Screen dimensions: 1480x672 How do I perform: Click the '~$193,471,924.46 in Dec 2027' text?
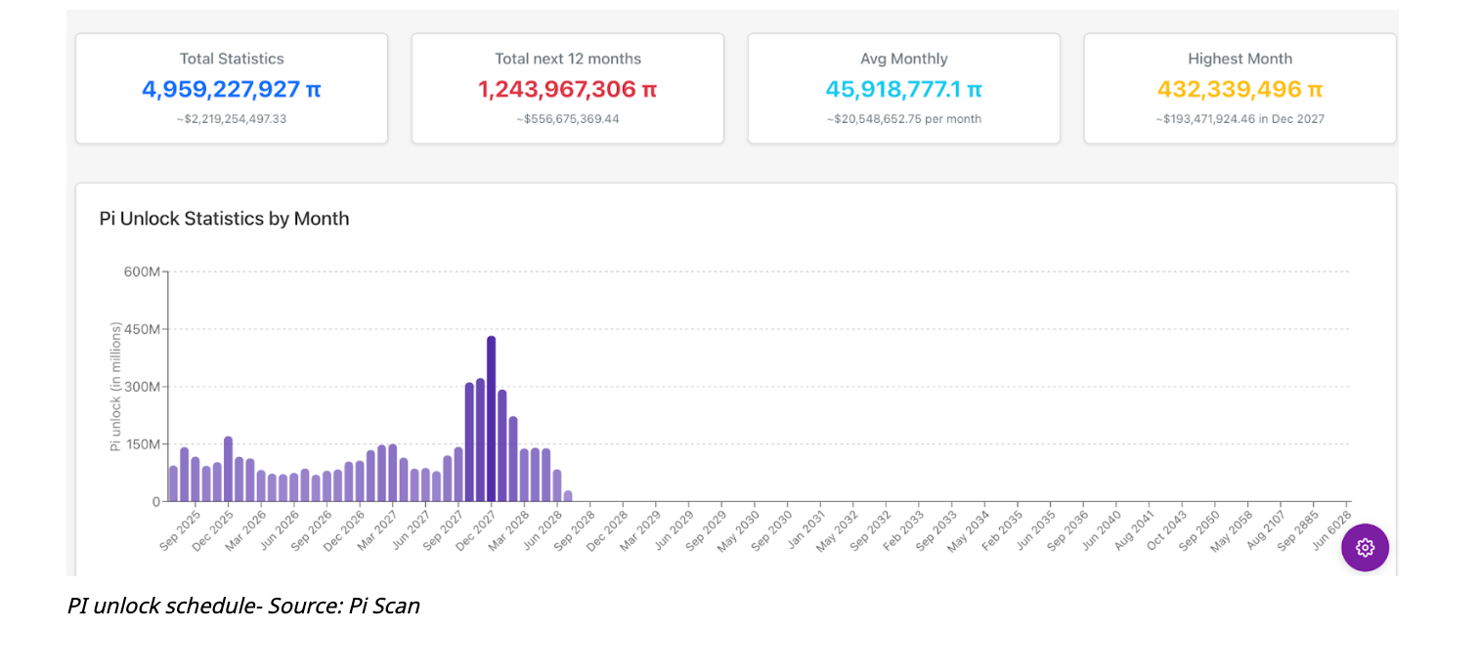(1240, 119)
